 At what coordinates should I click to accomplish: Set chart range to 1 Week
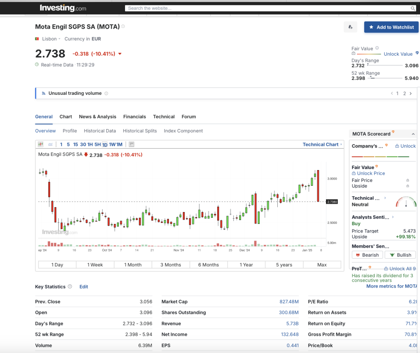tap(95, 265)
